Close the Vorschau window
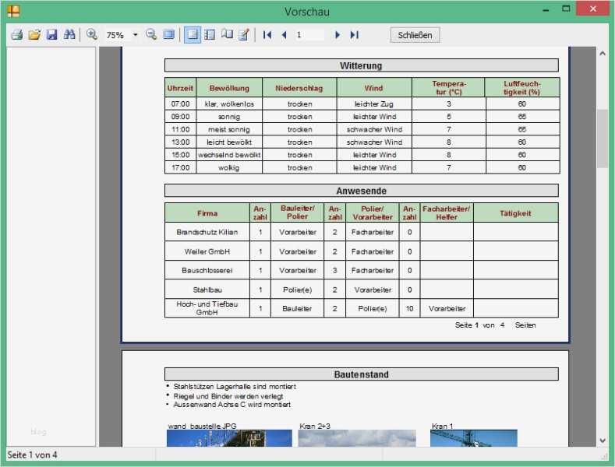This screenshot has width=615, height=467. 593,9
